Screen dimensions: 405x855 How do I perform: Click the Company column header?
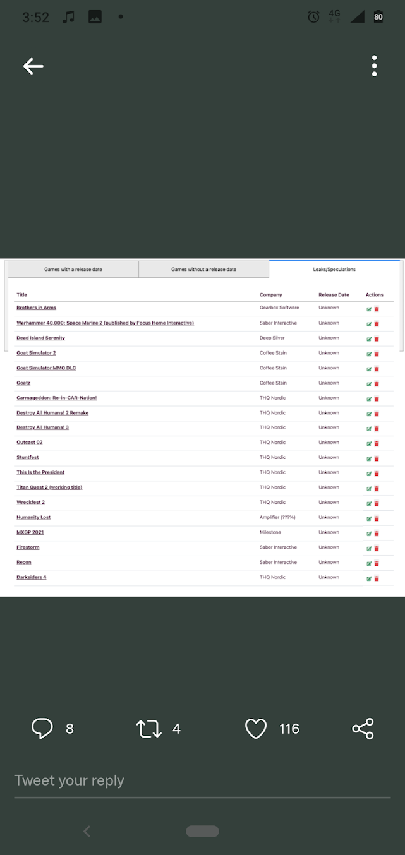tap(271, 295)
